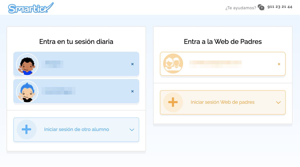
Task: Select the dark-haired student avatar
Action: click(27, 64)
